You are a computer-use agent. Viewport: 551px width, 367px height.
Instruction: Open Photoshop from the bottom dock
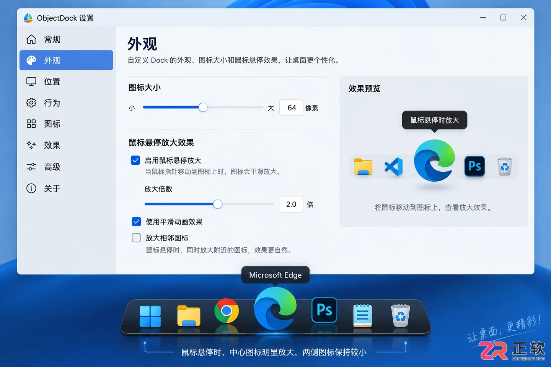[324, 310]
